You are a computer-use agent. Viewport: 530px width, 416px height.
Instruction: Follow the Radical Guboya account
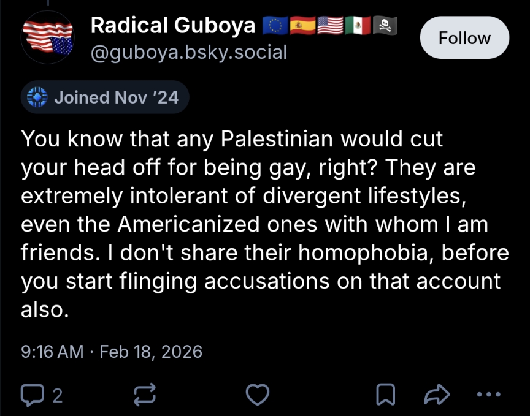(x=464, y=38)
